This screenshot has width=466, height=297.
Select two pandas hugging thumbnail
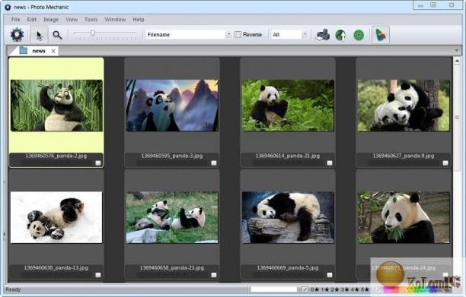point(404,106)
